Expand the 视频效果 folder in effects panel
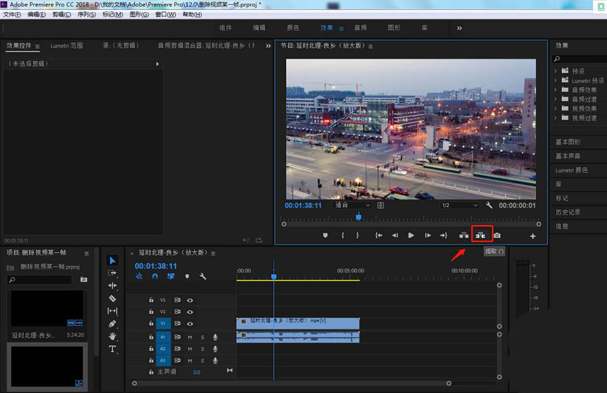 tap(557, 109)
